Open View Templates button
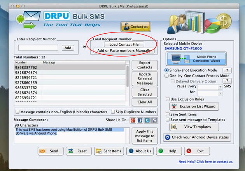This screenshot has width=245, height=171. [x=194, y=127]
